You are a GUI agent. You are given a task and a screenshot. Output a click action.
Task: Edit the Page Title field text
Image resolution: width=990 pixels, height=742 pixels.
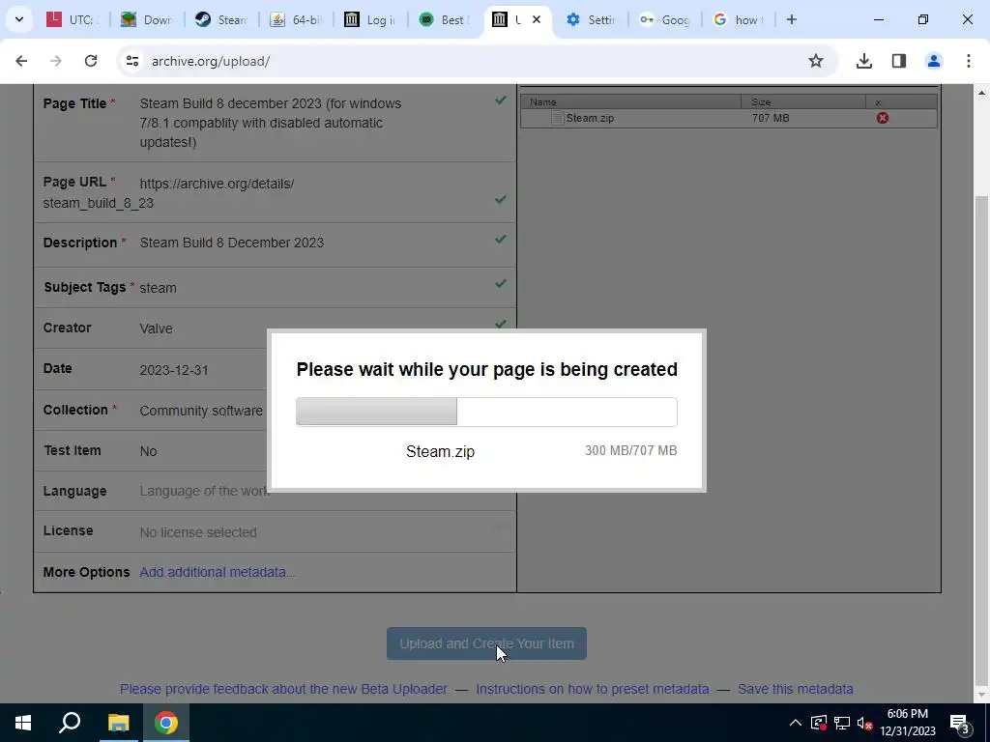[x=271, y=123]
